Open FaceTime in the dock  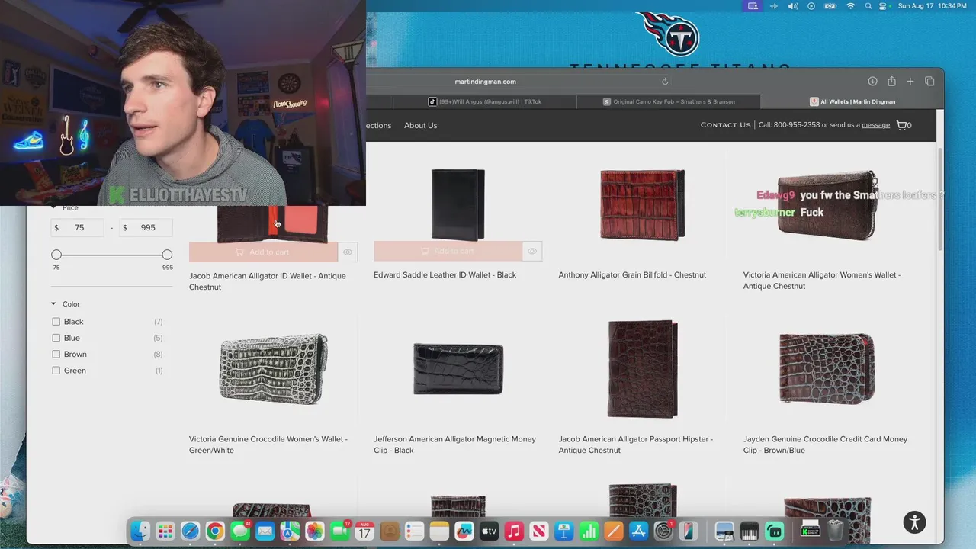339,531
